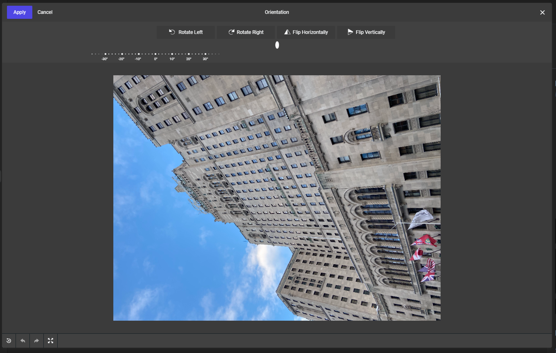Toggle fullscreen with the expand arrows icon
The height and width of the screenshot is (353, 556).
pos(50,340)
